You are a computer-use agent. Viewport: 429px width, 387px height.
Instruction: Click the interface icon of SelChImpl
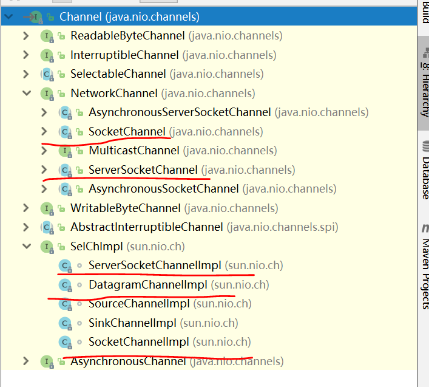(47, 247)
